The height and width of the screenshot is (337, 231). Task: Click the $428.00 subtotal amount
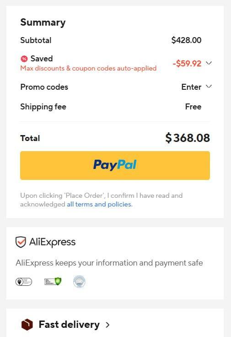pos(186,40)
